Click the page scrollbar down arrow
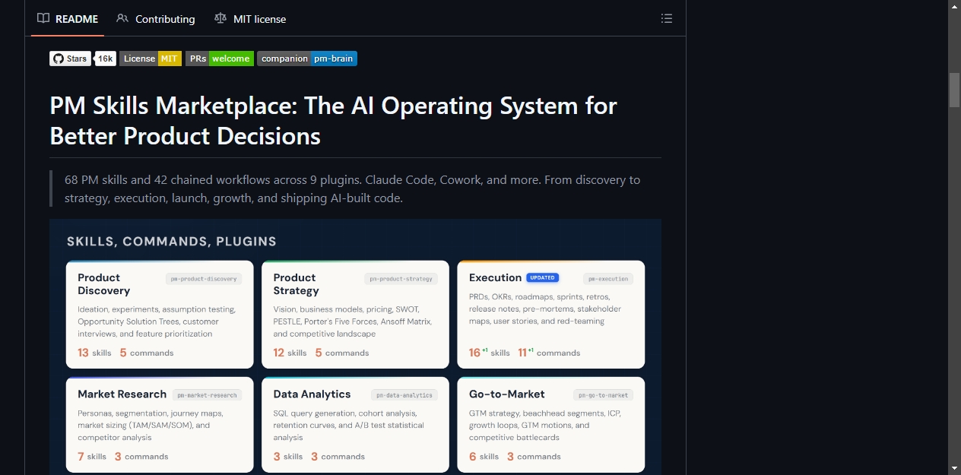The image size is (961, 475). coord(954,468)
